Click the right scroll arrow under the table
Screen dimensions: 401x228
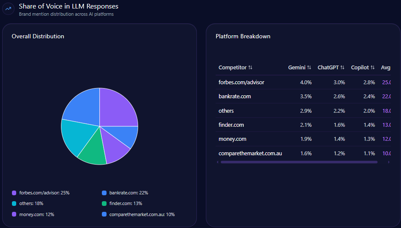388,162
